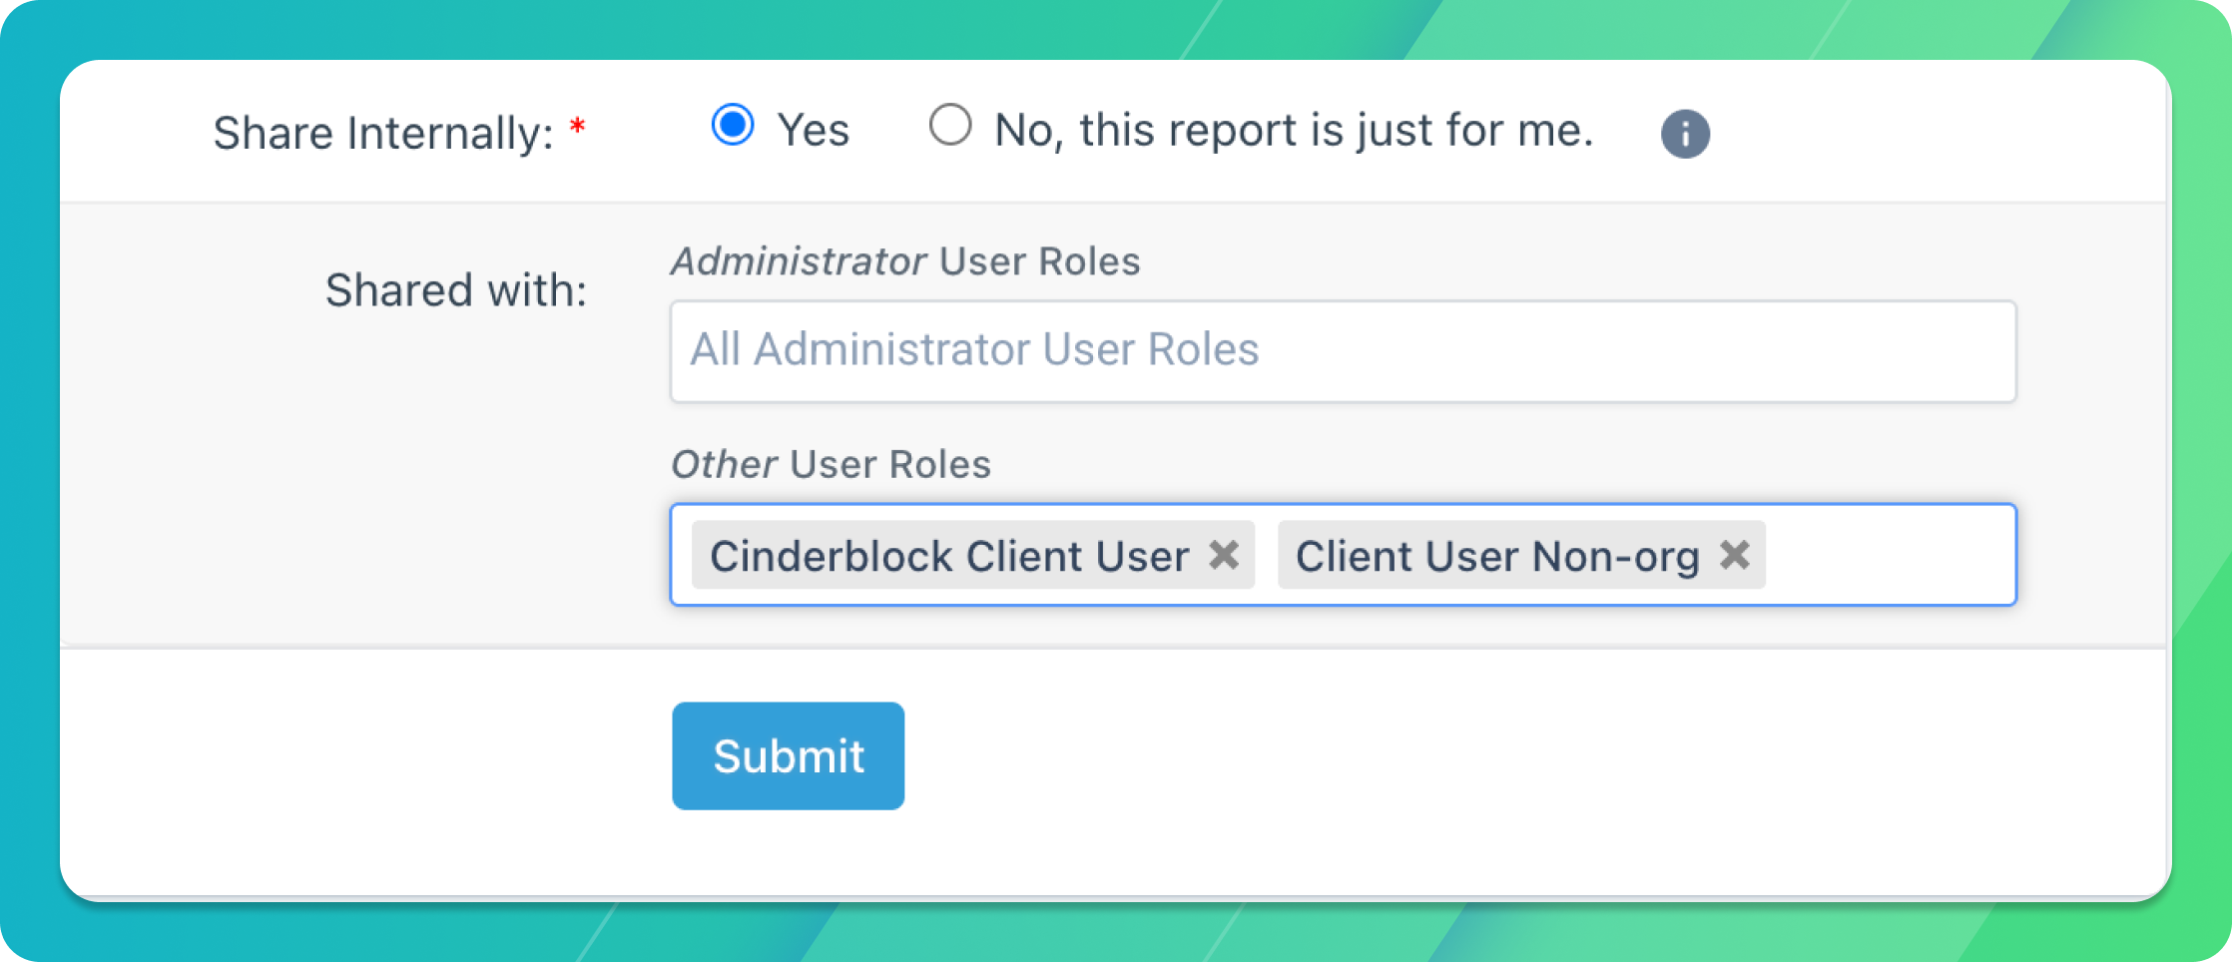Choose 'No, this report is just for me'
The width and height of the screenshot is (2232, 962).
(x=950, y=126)
